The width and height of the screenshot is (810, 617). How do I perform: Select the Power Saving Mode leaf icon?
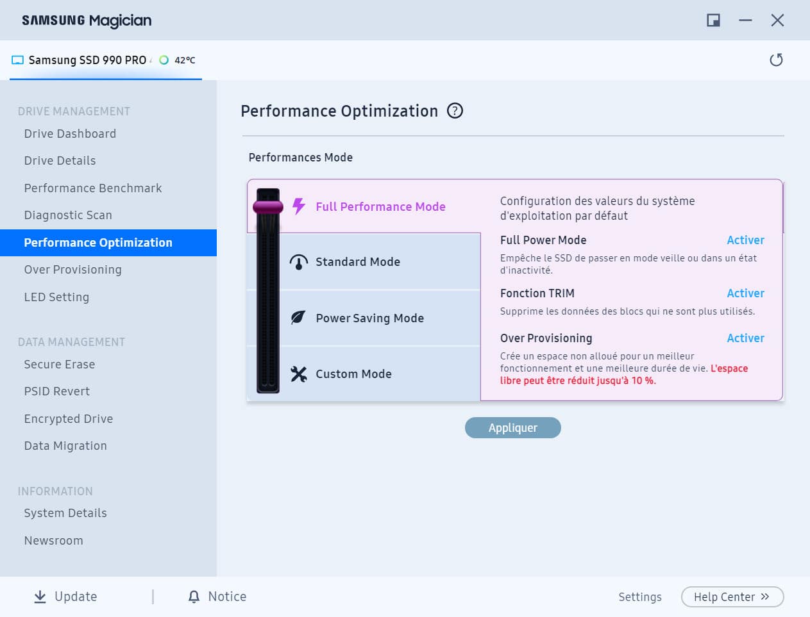[298, 317]
